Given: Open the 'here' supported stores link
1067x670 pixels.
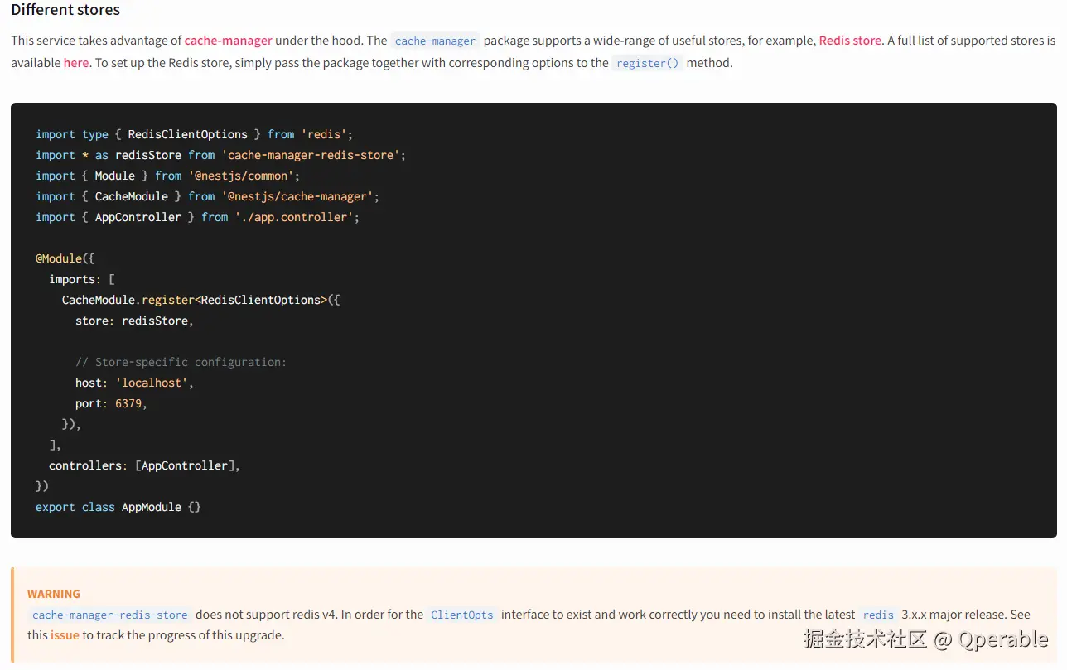Looking at the screenshot, I should click(x=76, y=62).
